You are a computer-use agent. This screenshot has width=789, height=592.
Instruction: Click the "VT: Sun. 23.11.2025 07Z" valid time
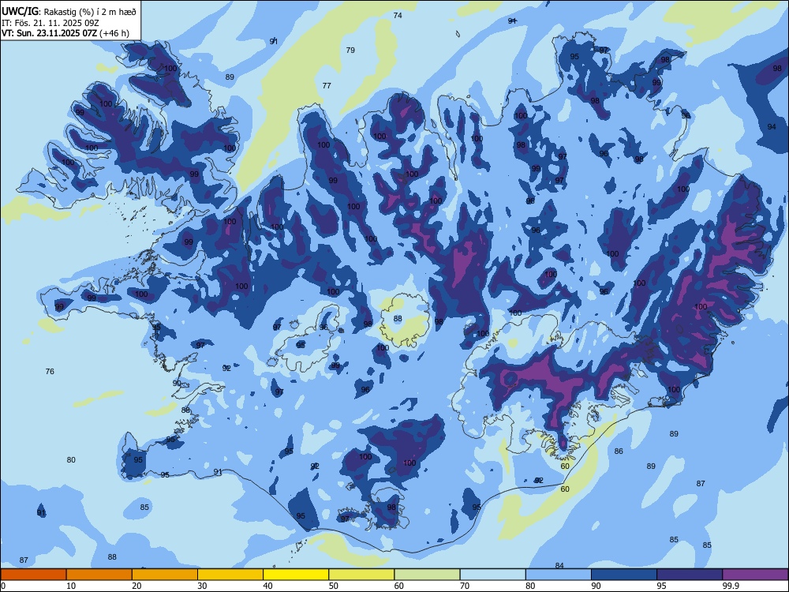(x=49, y=33)
